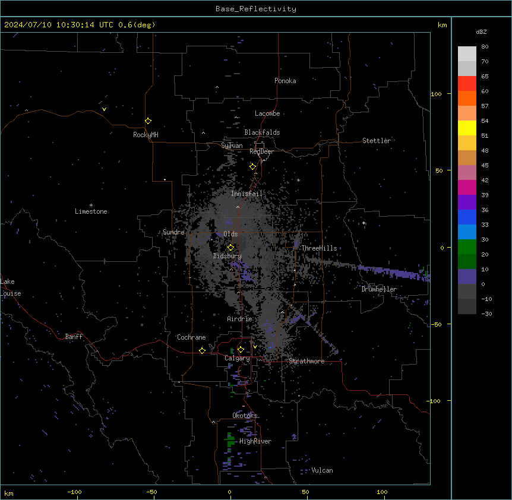The height and width of the screenshot is (500, 512).
Task: Select the Drumheller city label
Action: (379, 289)
